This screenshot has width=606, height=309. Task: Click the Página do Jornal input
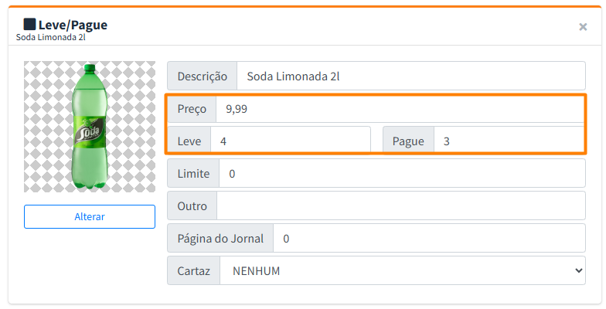429,239
